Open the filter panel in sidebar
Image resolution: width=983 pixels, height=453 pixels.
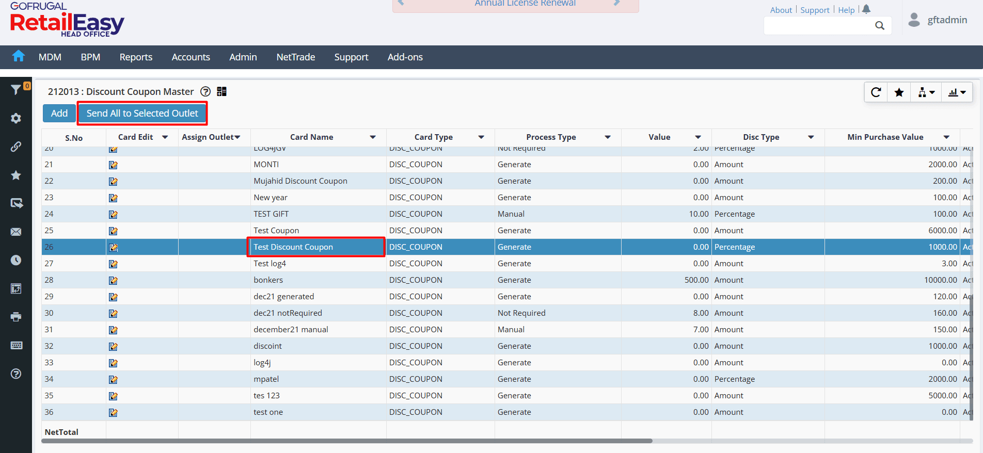coord(16,90)
